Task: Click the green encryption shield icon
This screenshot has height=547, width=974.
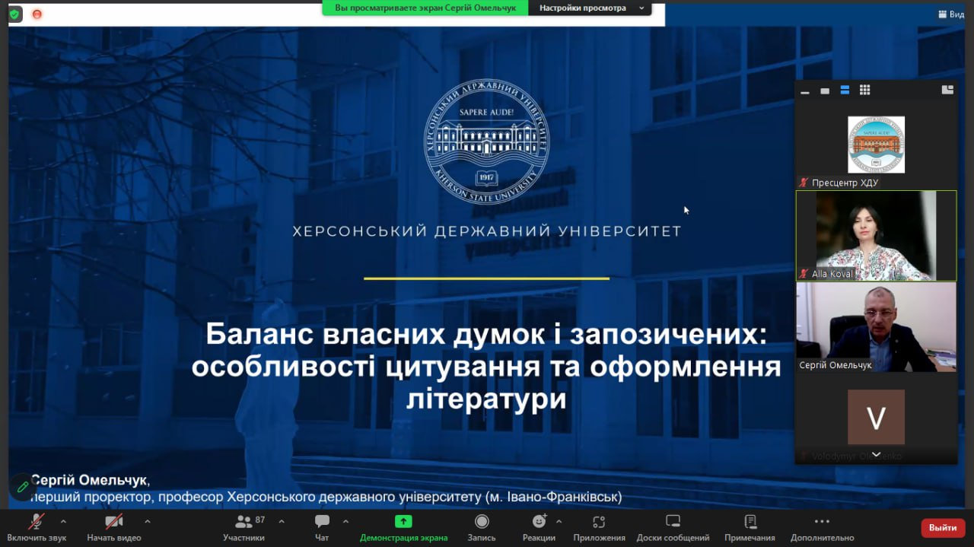Action: [14, 14]
